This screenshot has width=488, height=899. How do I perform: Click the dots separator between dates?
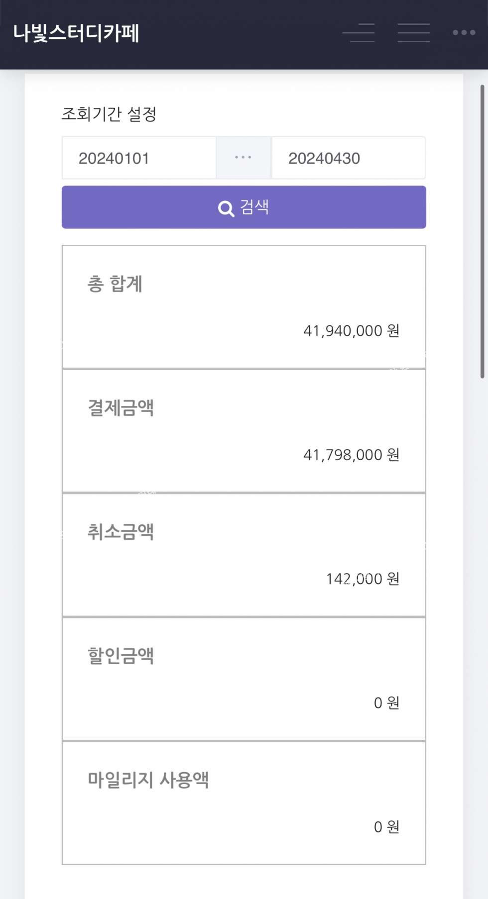(x=243, y=158)
